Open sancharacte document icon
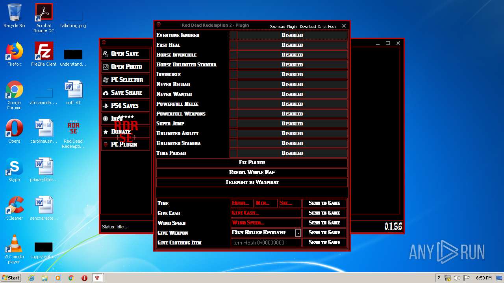Image resolution: width=504 pixels, height=283 pixels. [x=44, y=208]
